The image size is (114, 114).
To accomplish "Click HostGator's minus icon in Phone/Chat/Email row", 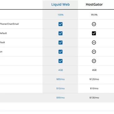I will click(94, 24).
